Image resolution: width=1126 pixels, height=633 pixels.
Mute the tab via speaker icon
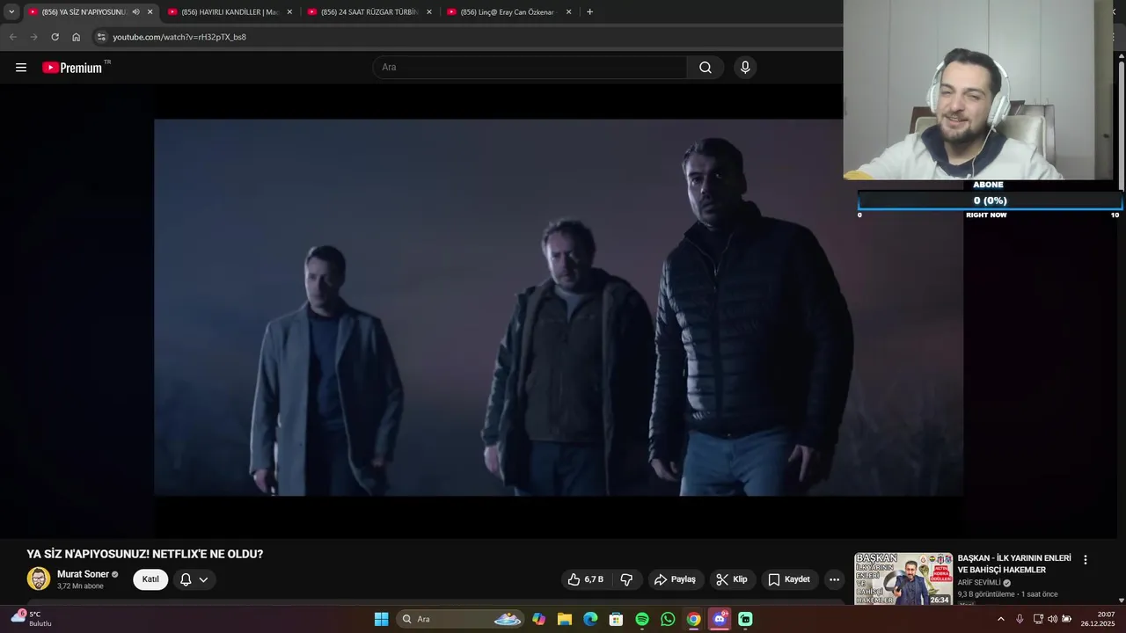point(135,12)
